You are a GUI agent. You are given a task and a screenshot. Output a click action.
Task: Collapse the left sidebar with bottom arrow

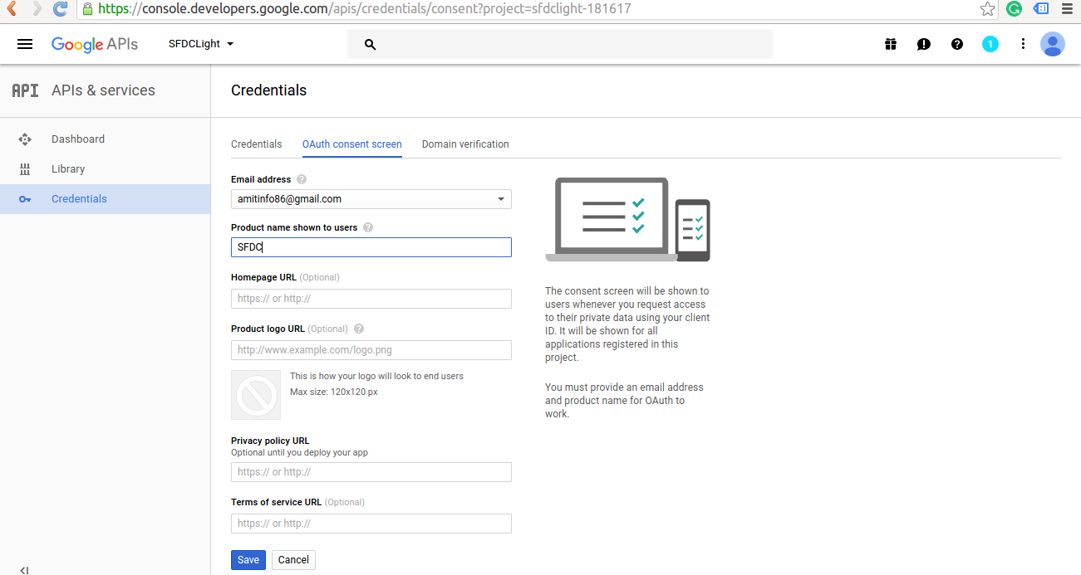pos(24,569)
